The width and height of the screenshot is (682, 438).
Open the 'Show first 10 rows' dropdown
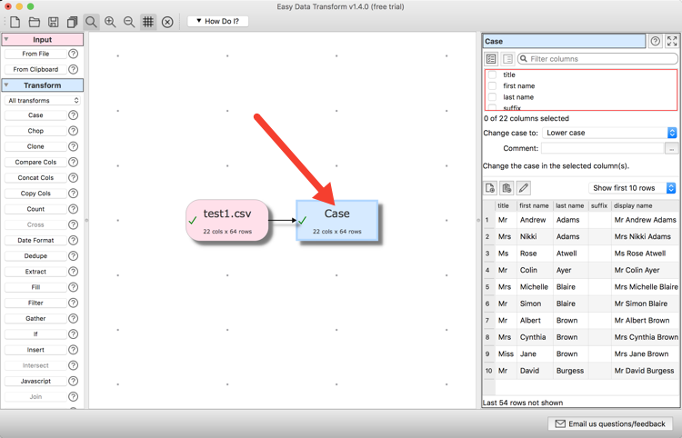[633, 188]
